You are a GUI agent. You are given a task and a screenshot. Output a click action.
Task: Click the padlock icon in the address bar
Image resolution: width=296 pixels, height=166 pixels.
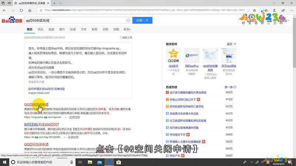(41, 10)
